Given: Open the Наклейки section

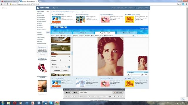Looking at the screenshot, I should tap(88, 36).
